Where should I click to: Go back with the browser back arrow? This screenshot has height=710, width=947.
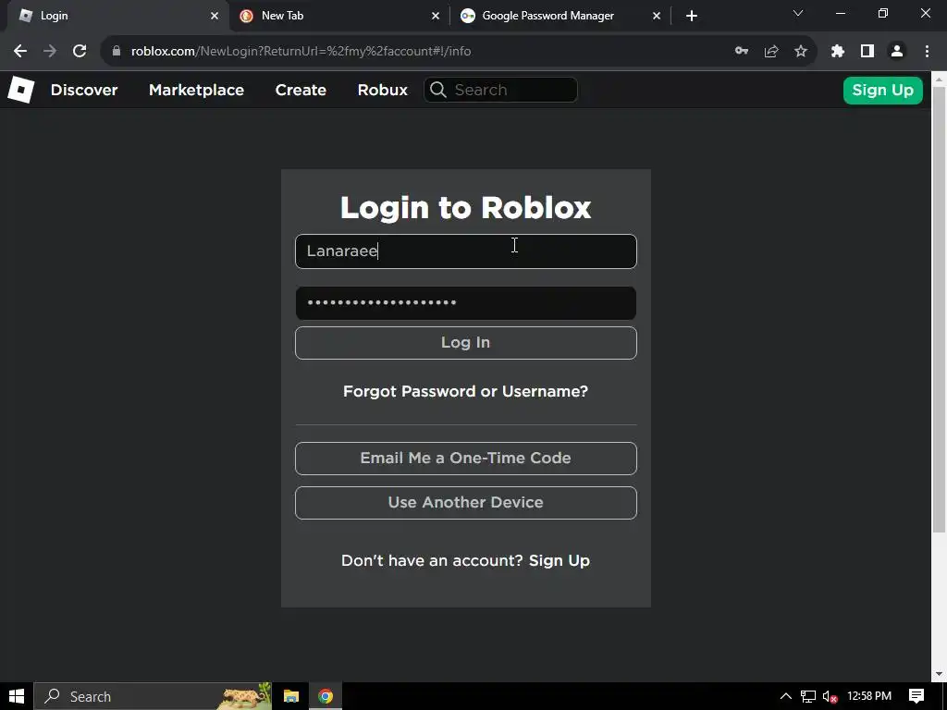20,52
